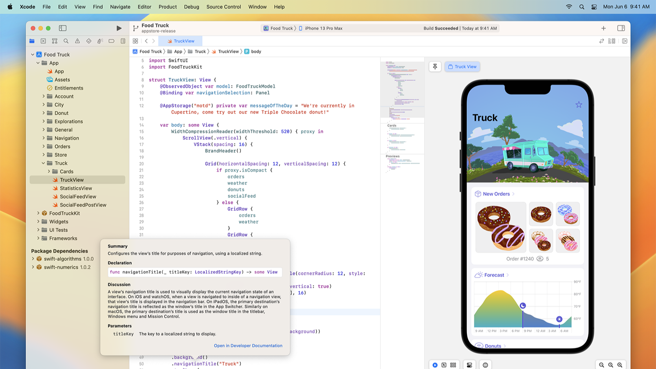The width and height of the screenshot is (656, 369).
Task: Open the Project navigator folder icon
Action: pyautogui.click(x=32, y=41)
